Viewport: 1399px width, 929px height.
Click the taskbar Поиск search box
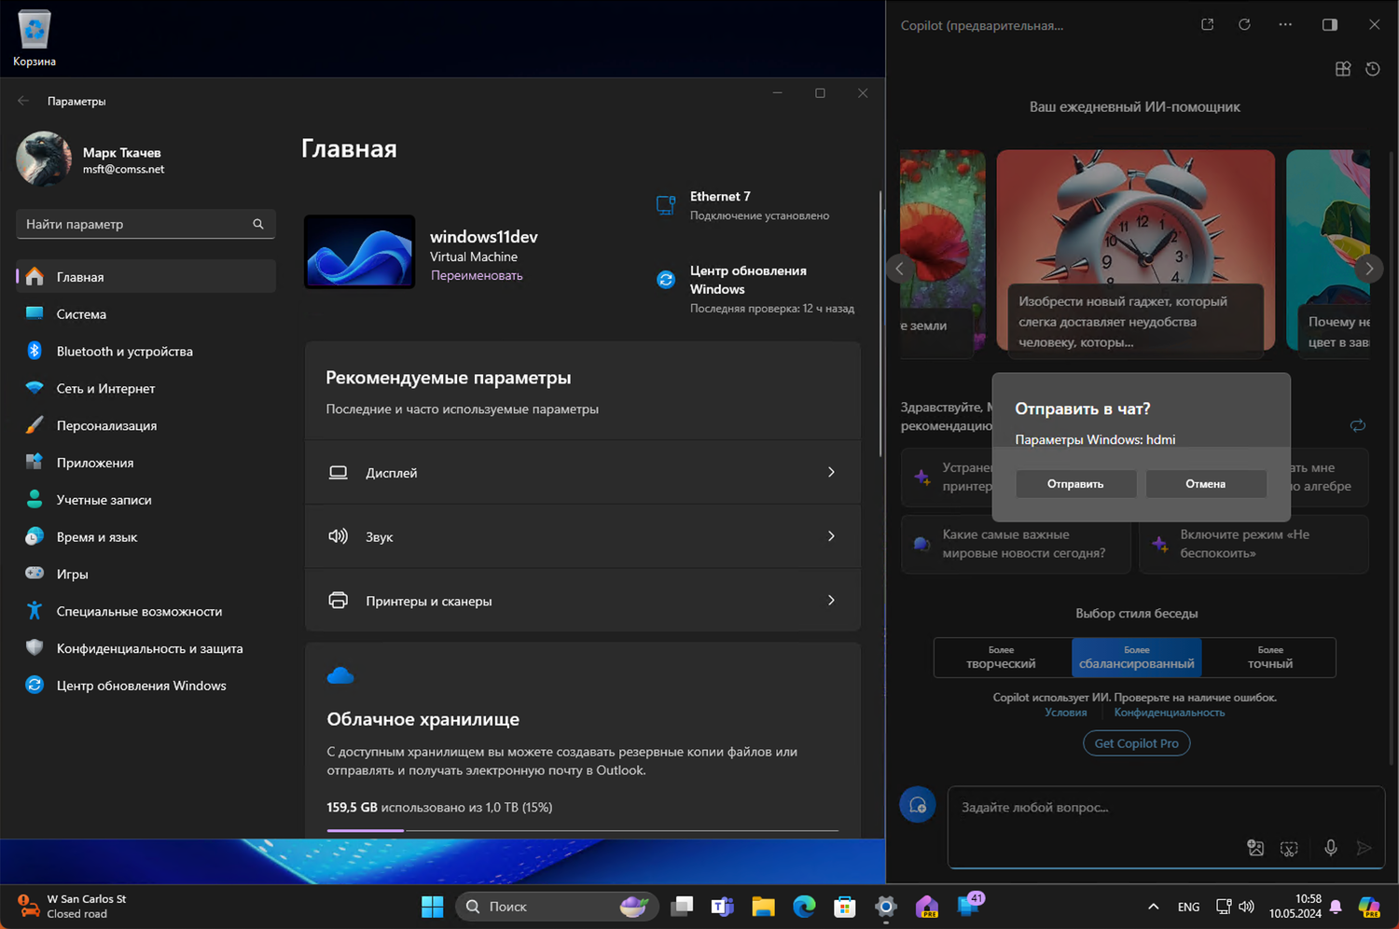[x=557, y=907]
